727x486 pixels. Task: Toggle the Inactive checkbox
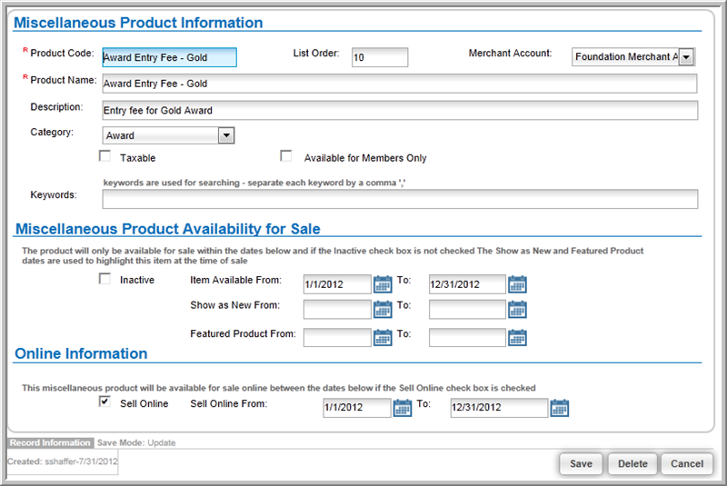pos(105,279)
